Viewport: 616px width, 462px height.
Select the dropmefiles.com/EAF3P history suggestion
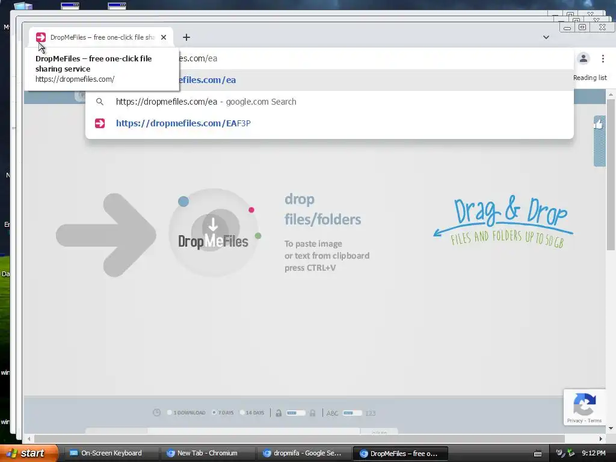point(329,123)
